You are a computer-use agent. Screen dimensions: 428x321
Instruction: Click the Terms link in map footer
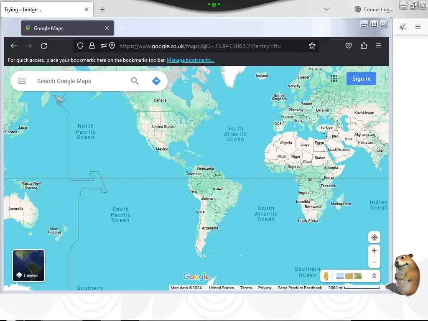[246, 288]
